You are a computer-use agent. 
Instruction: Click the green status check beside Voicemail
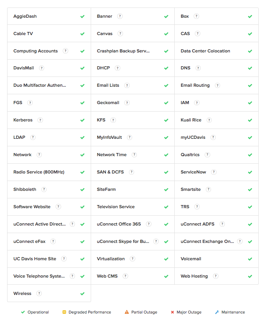[x=250, y=259]
